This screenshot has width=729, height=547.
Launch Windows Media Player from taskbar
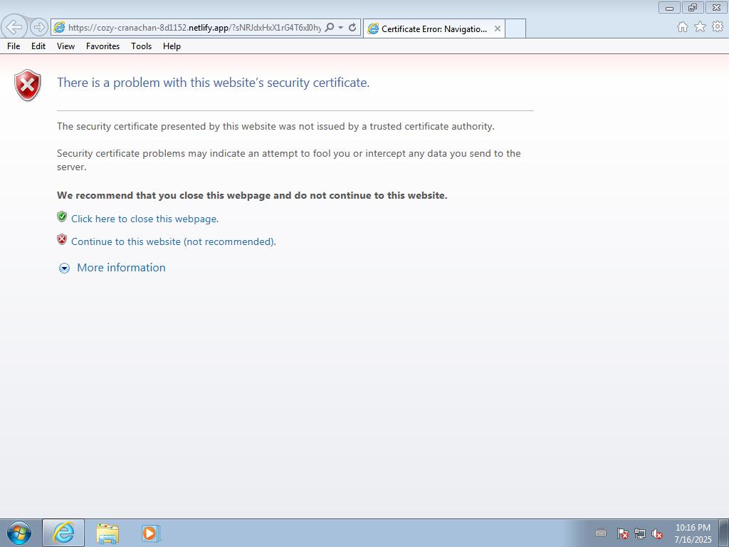(x=151, y=533)
